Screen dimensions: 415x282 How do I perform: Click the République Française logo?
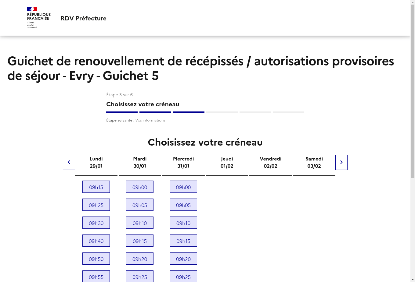(x=39, y=18)
